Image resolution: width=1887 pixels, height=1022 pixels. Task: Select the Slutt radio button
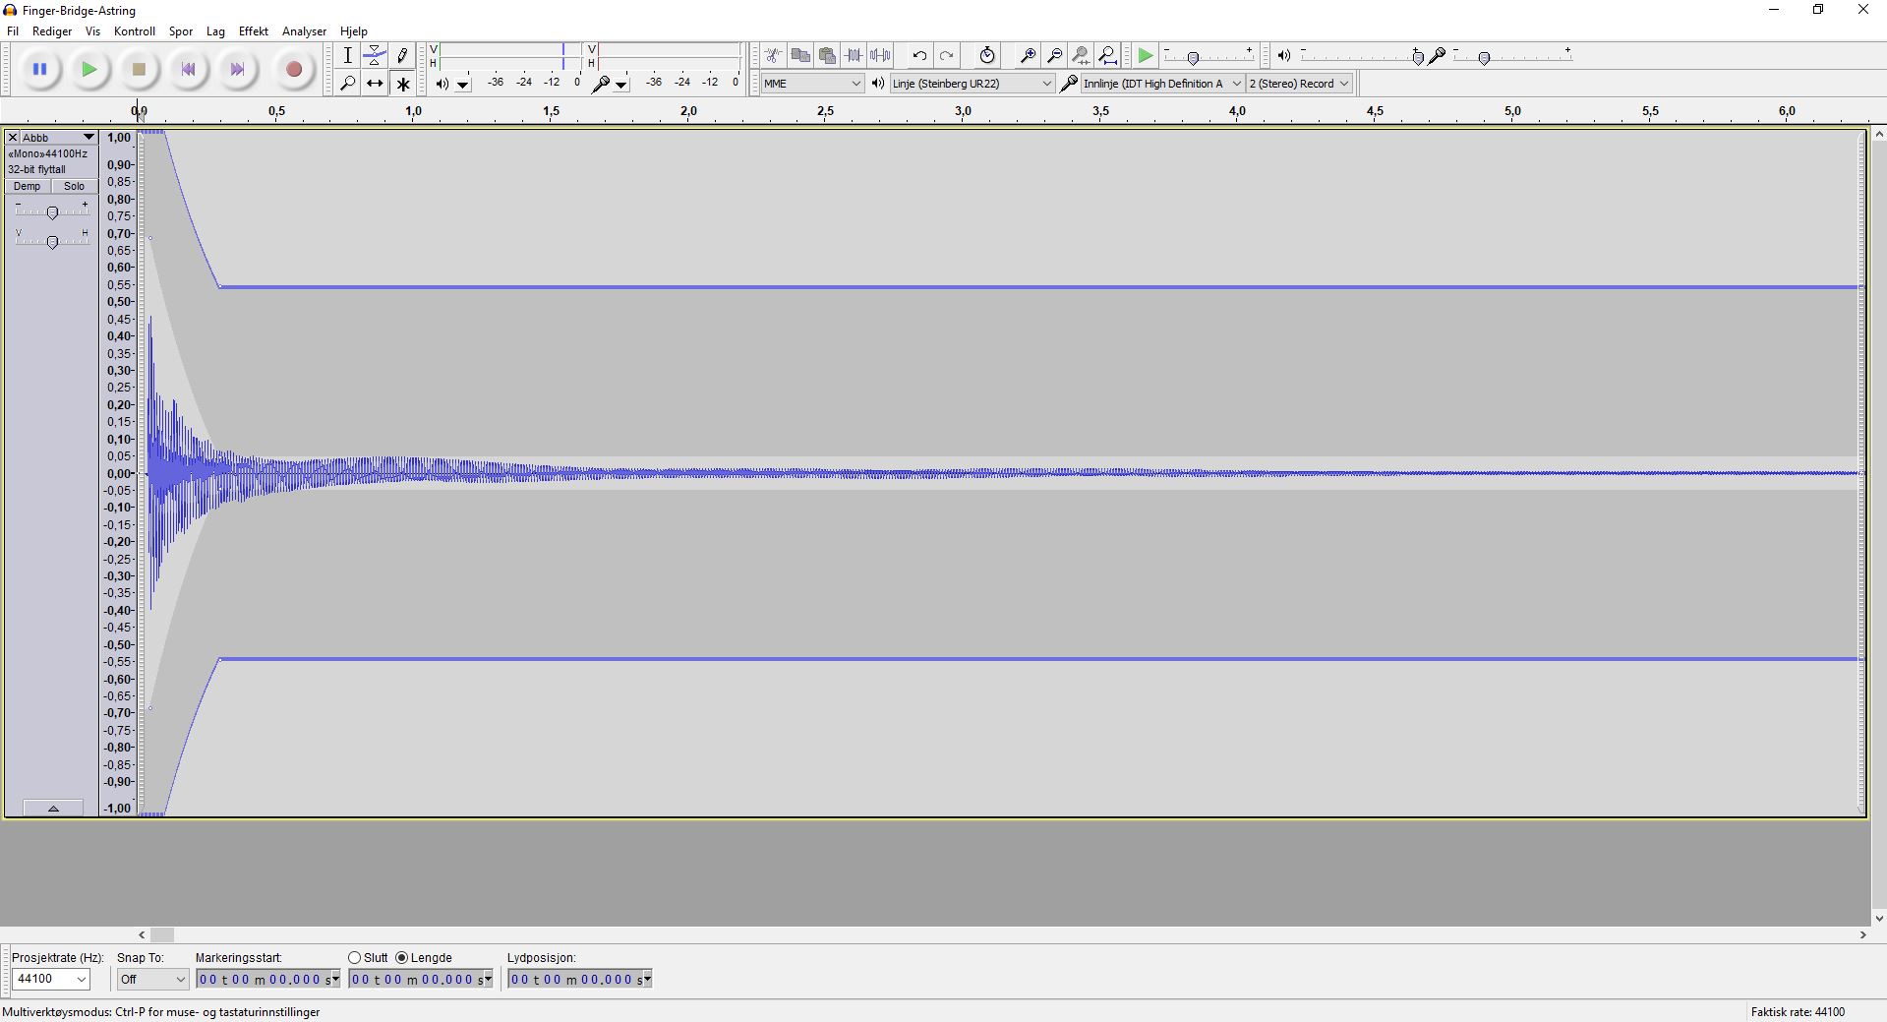pyautogui.click(x=354, y=958)
